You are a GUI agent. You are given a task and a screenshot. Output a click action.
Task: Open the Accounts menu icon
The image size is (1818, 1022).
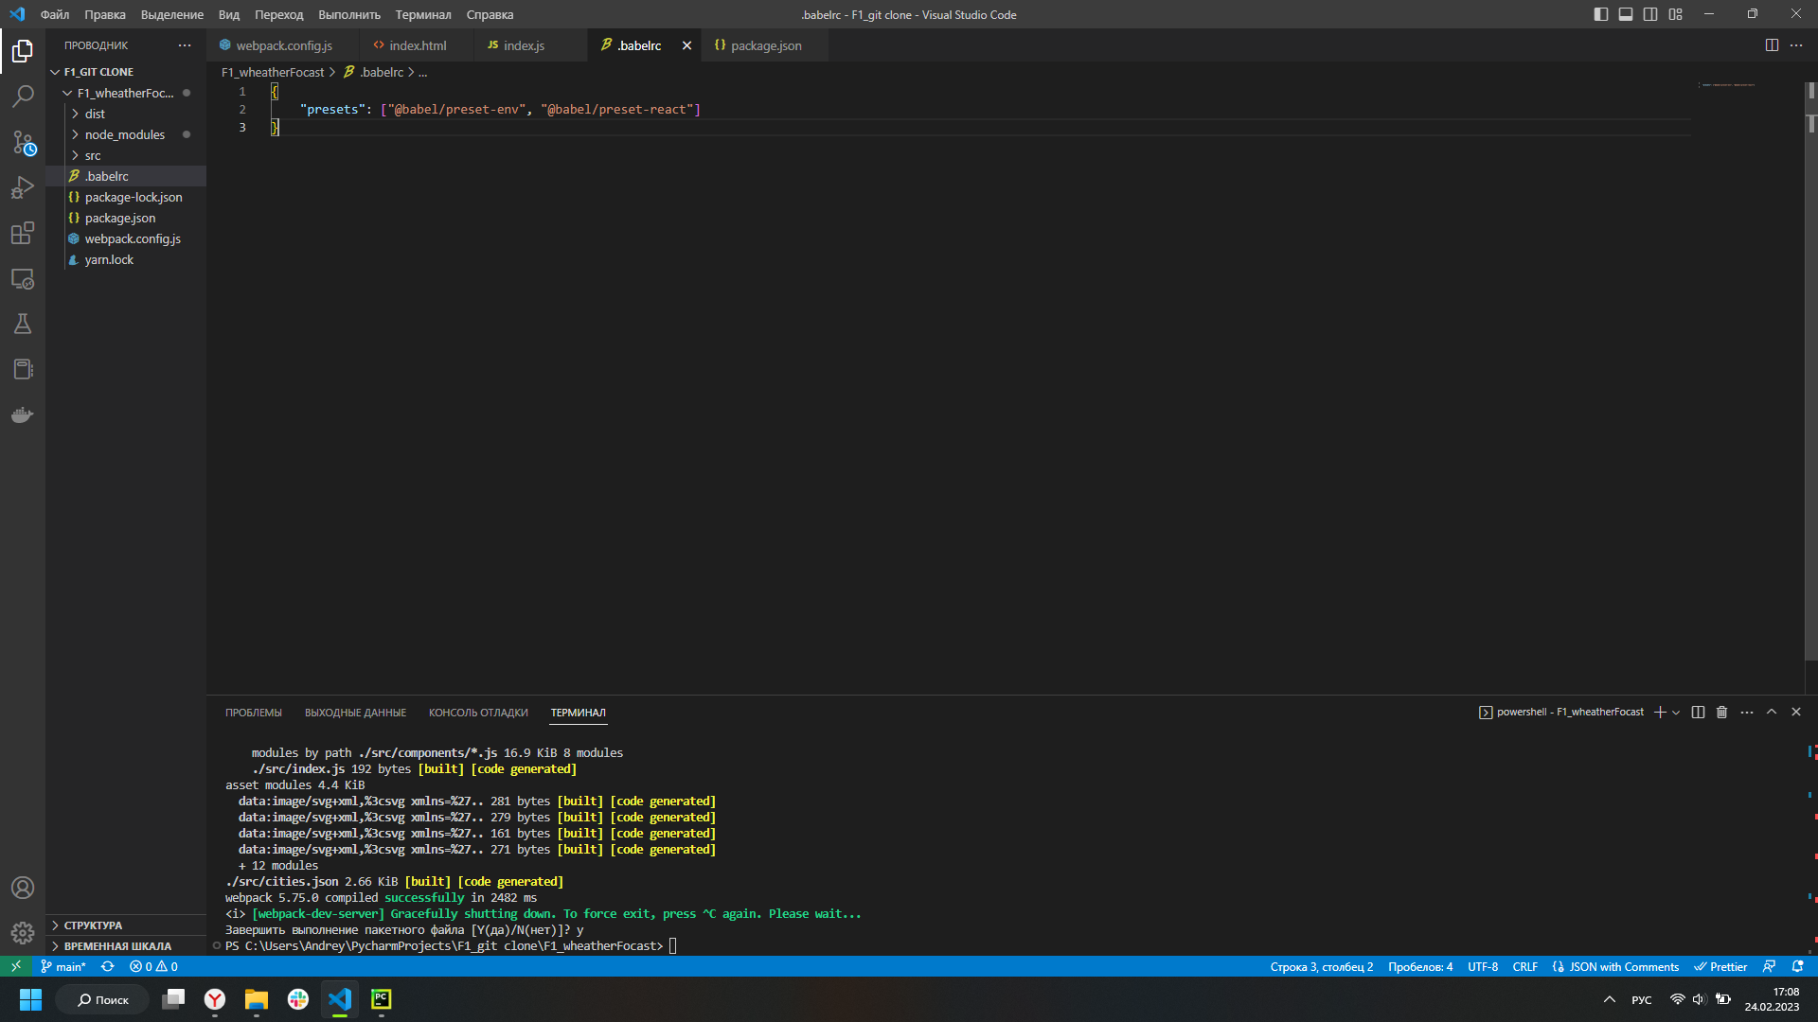[x=23, y=888]
